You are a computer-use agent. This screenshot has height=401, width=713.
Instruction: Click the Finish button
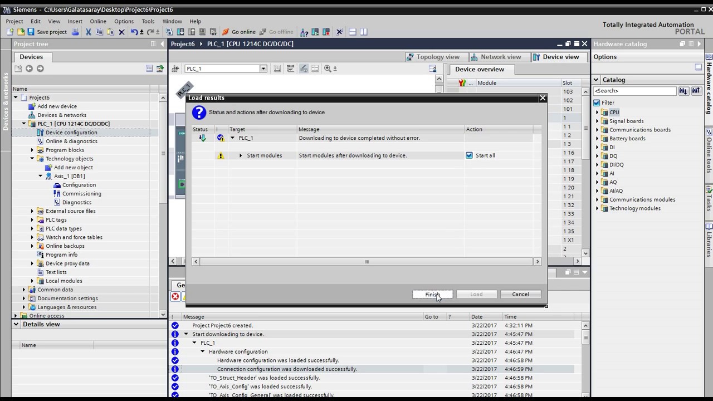tap(432, 294)
